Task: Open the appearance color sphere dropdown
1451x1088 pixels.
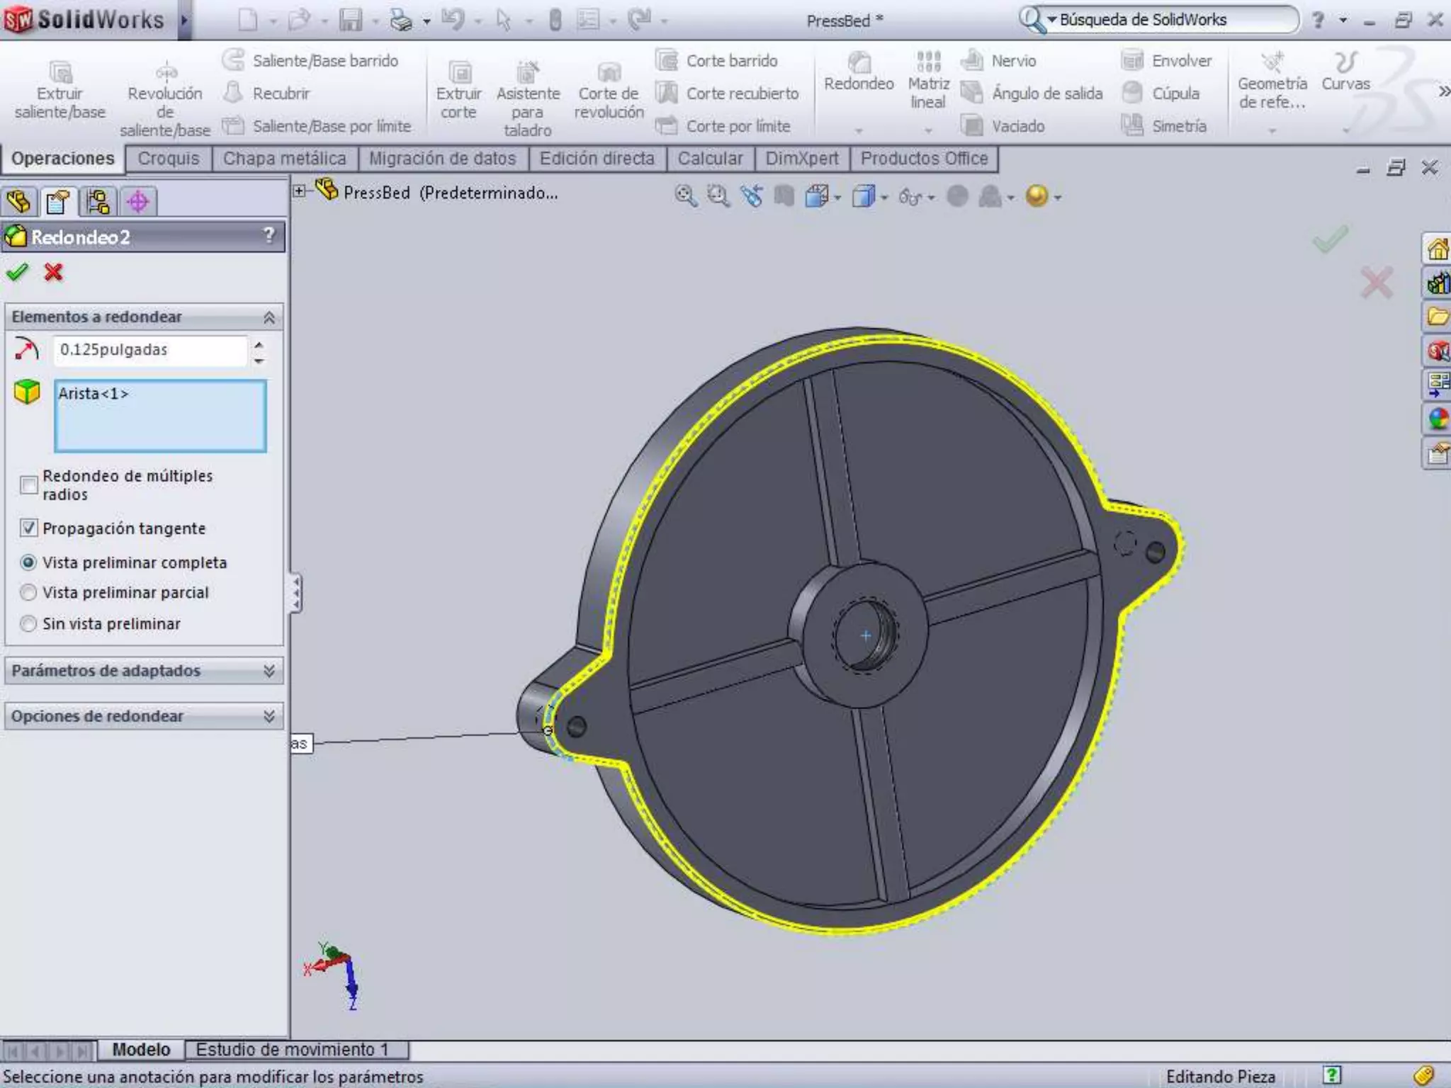Action: tap(1058, 198)
